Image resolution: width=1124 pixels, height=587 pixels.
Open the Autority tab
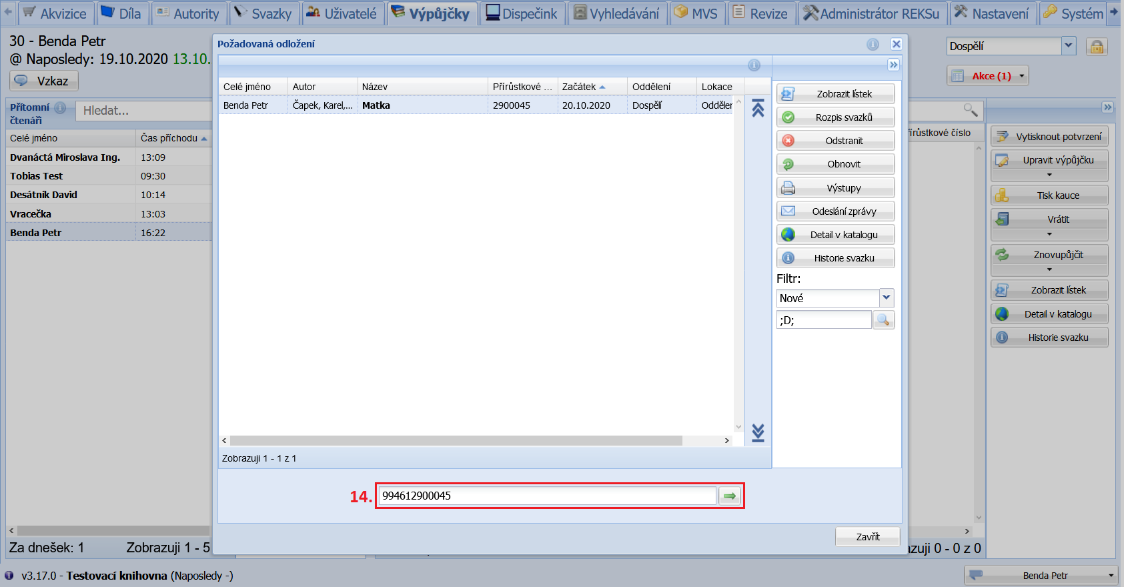coord(188,13)
